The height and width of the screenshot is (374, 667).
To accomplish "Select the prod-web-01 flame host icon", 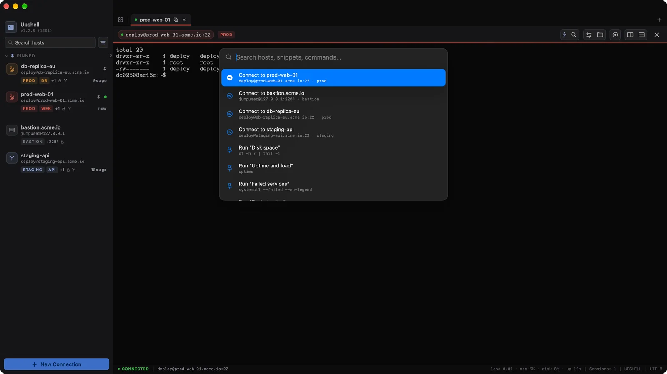I will pos(12,97).
